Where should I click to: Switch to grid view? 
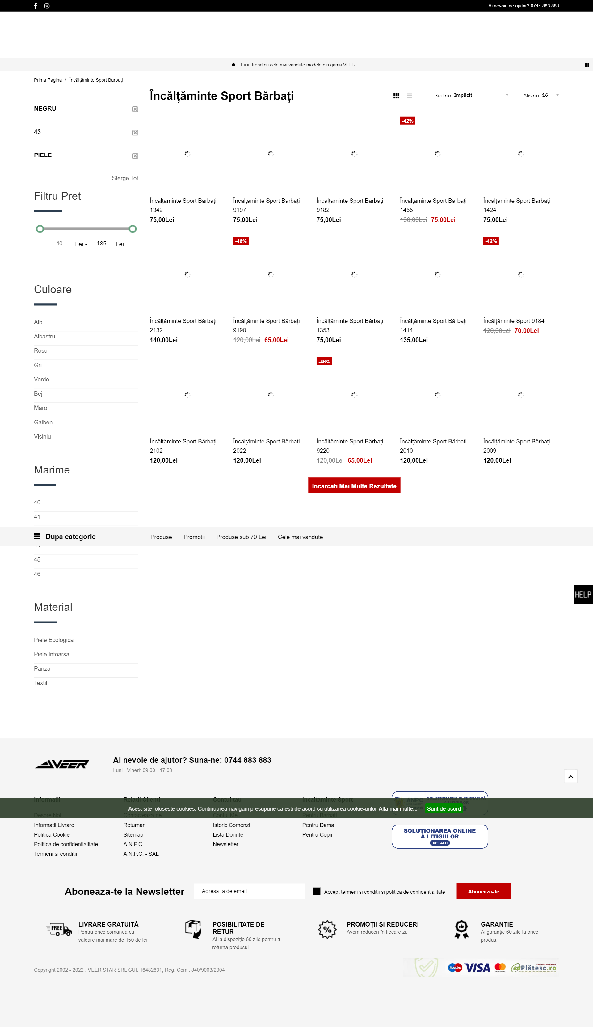click(396, 96)
